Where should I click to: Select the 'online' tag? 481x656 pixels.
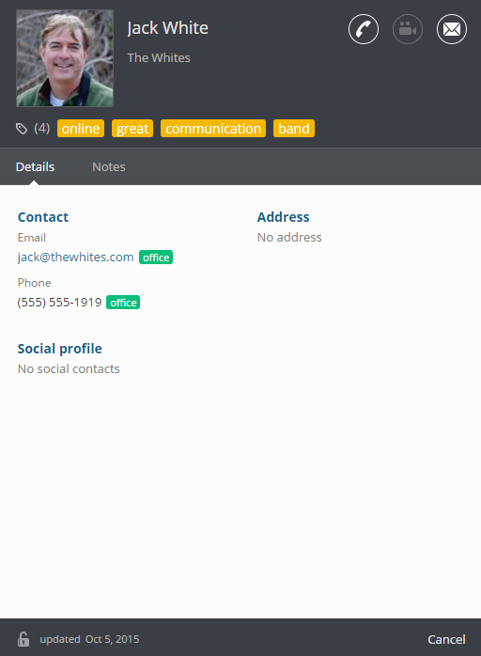tap(81, 129)
